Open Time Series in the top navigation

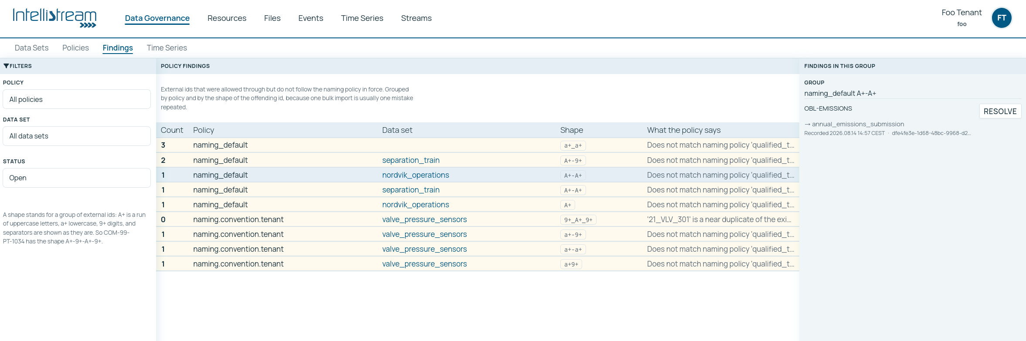362,18
